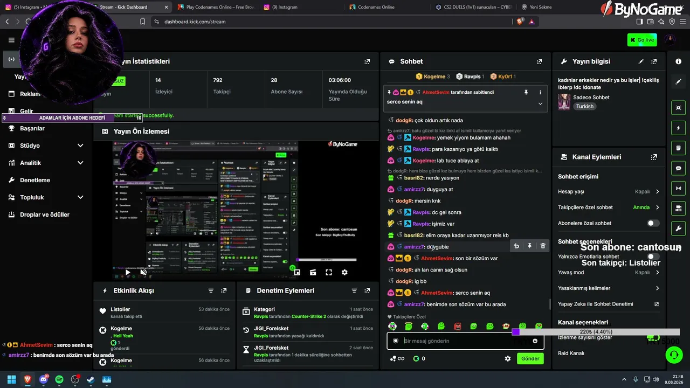Click the chat message input field
Image resolution: width=690 pixels, height=388 pixels.
coord(465,341)
